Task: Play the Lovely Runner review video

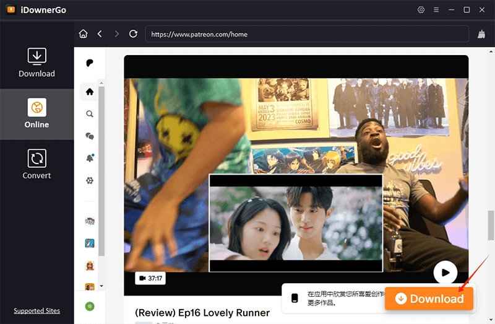Action: (444, 271)
